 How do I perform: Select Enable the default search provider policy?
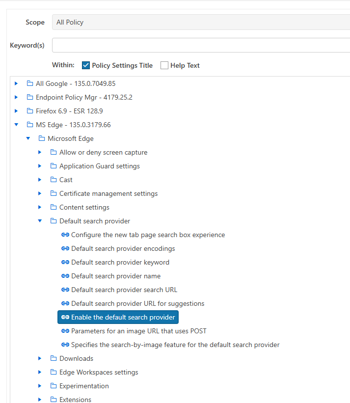coord(123,317)
